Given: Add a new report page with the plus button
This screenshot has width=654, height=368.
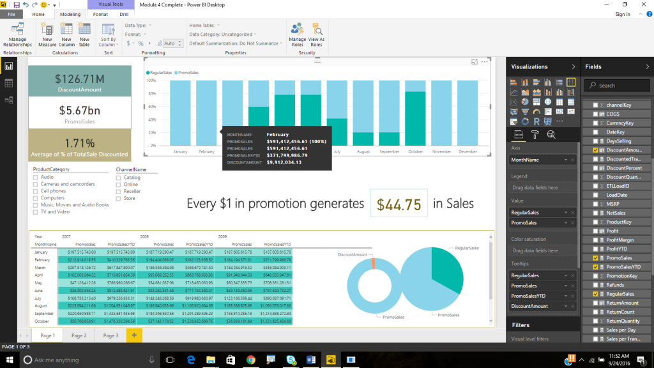Looking at the screenshot, I should (x=133, y=334).
